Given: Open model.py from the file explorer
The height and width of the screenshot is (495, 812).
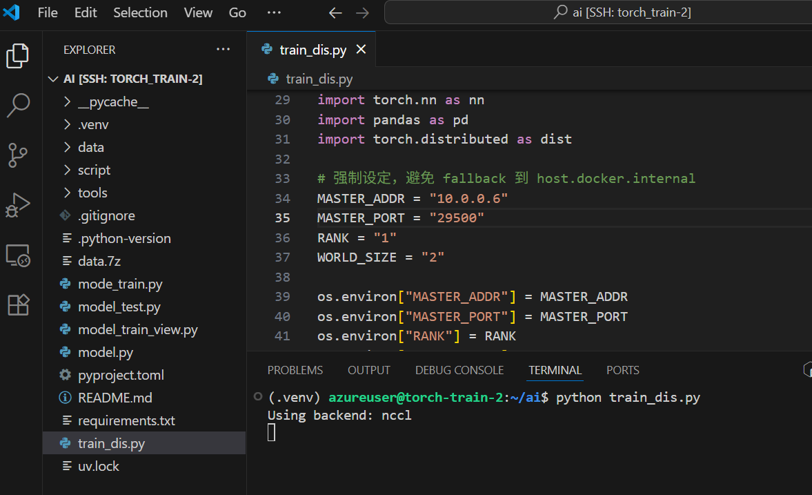Looking at the screenshot, I should pos(105,353).
